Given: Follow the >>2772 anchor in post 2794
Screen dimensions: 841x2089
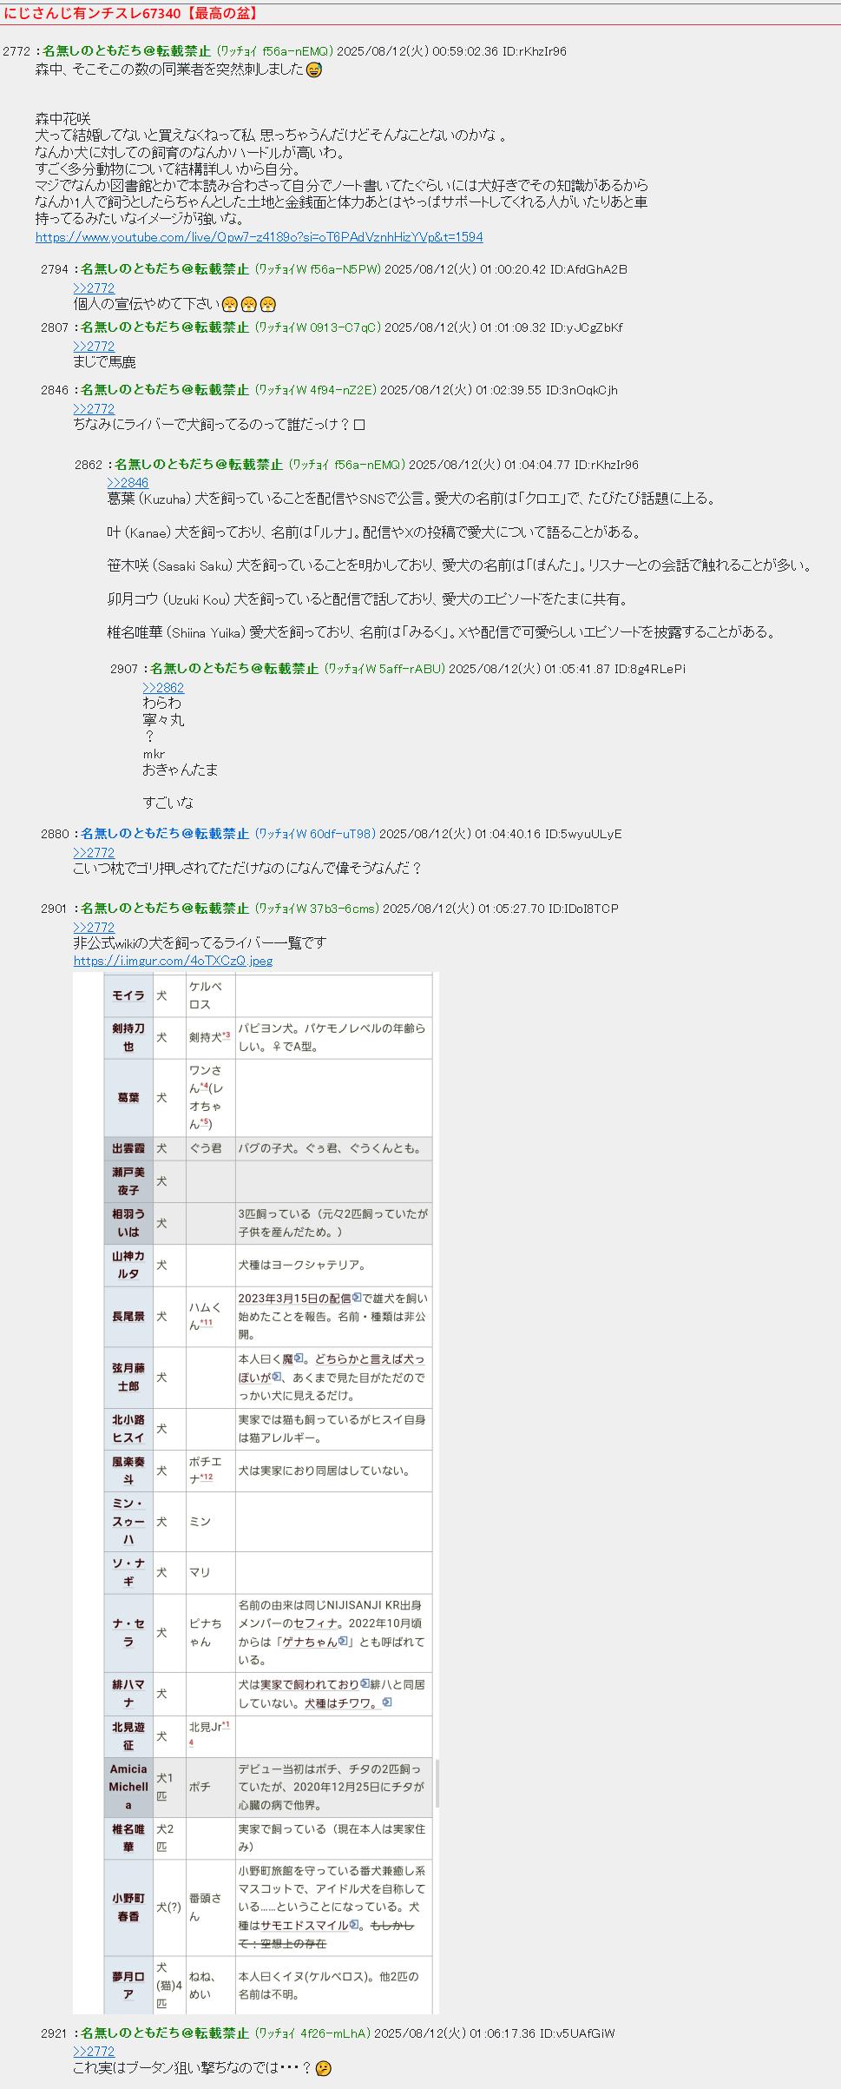Looking at the screenshot, I should coord(94,288).
